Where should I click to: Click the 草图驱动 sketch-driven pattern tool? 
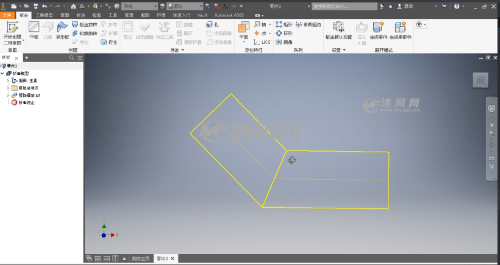click(309, 24)
